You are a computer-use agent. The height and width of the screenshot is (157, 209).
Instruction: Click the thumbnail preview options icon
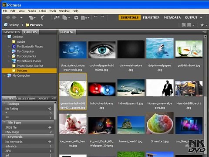[189, 25]
